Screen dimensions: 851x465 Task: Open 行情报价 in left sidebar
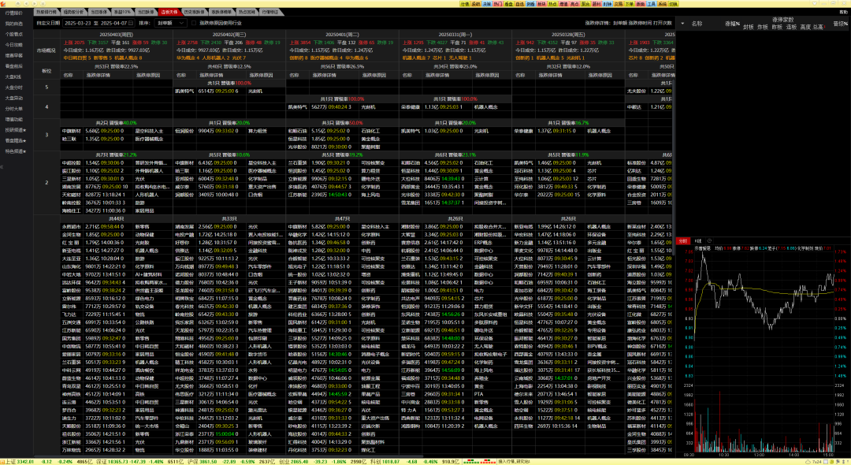point(14,13)
